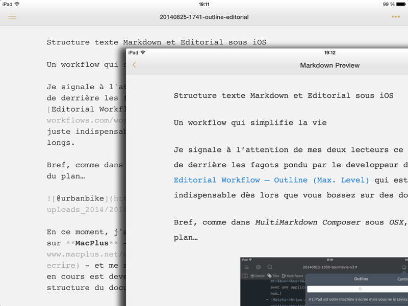Click the editor line "juste indispensab"
The height and width of the screenshot is (306, 408).
pos(86,132)
